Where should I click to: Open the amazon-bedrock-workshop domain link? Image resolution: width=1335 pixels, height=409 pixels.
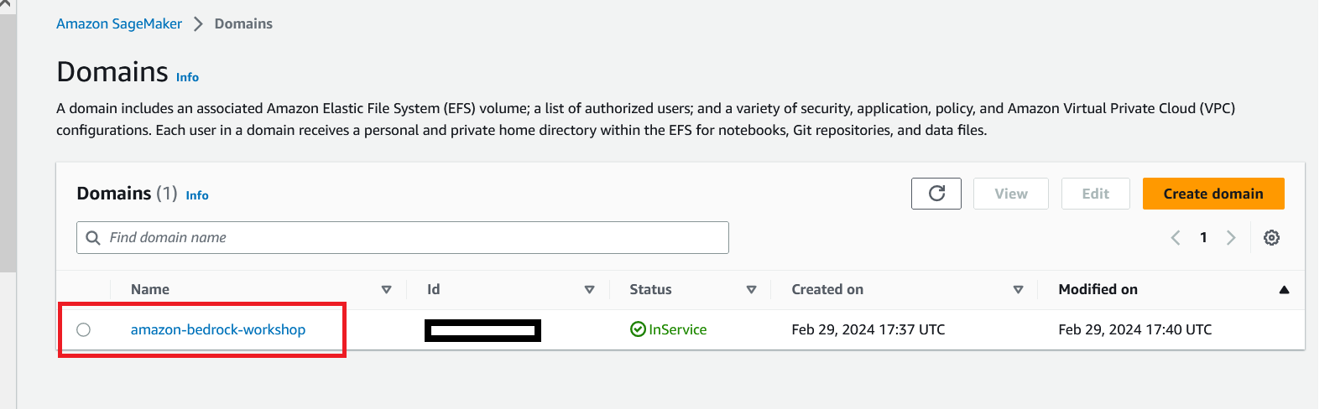pos(218,330)
